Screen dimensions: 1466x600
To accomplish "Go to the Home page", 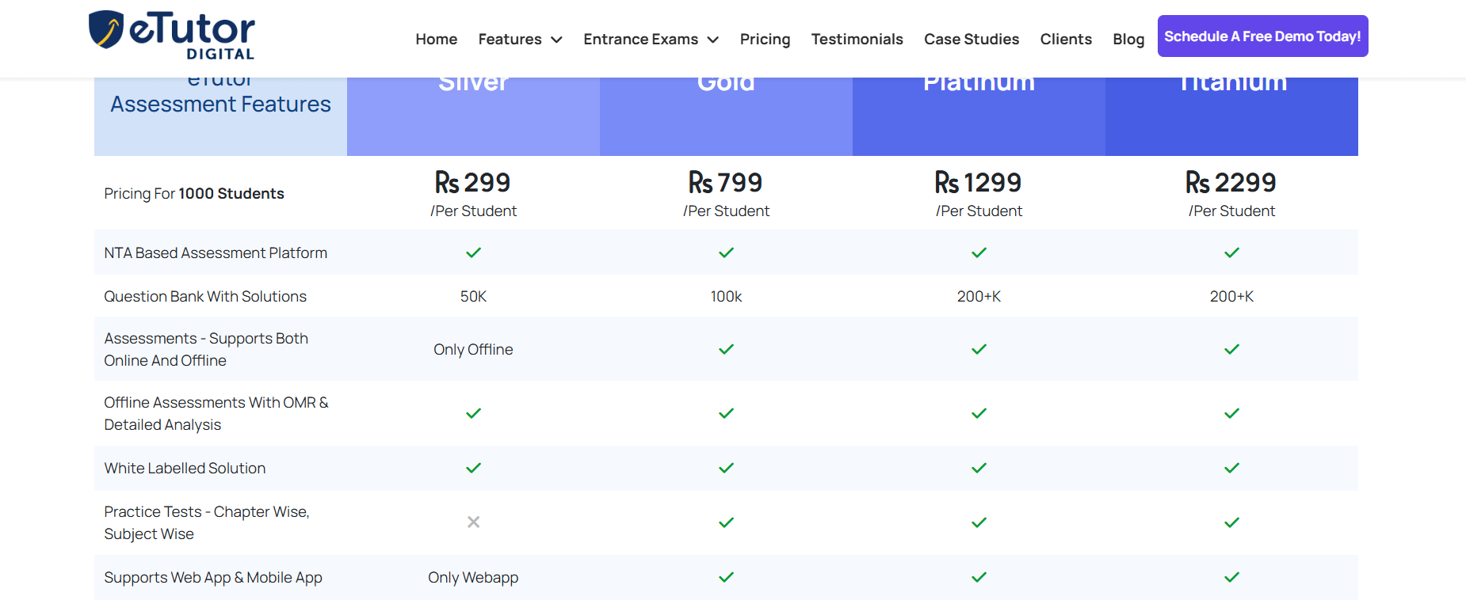I will 436,40.
